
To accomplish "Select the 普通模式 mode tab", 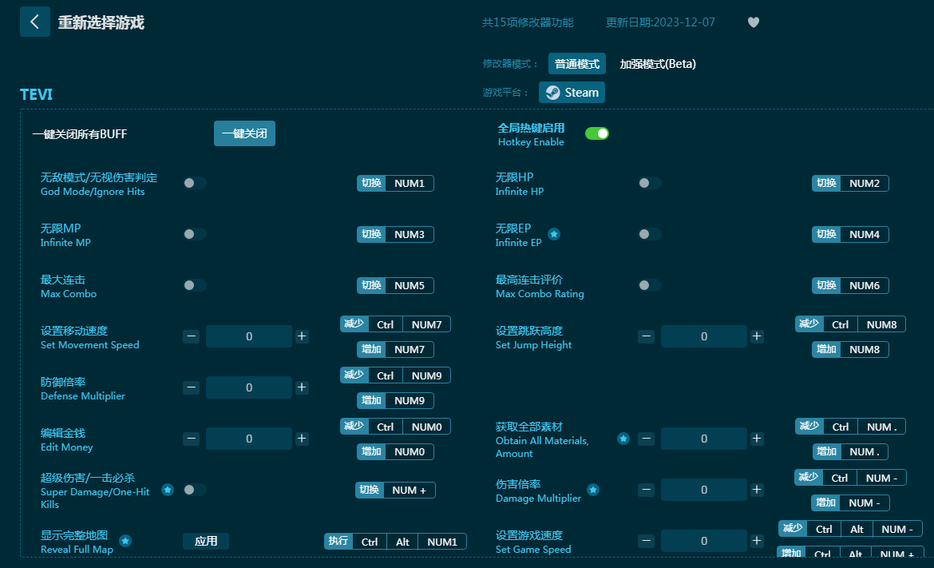I will 576,64.
